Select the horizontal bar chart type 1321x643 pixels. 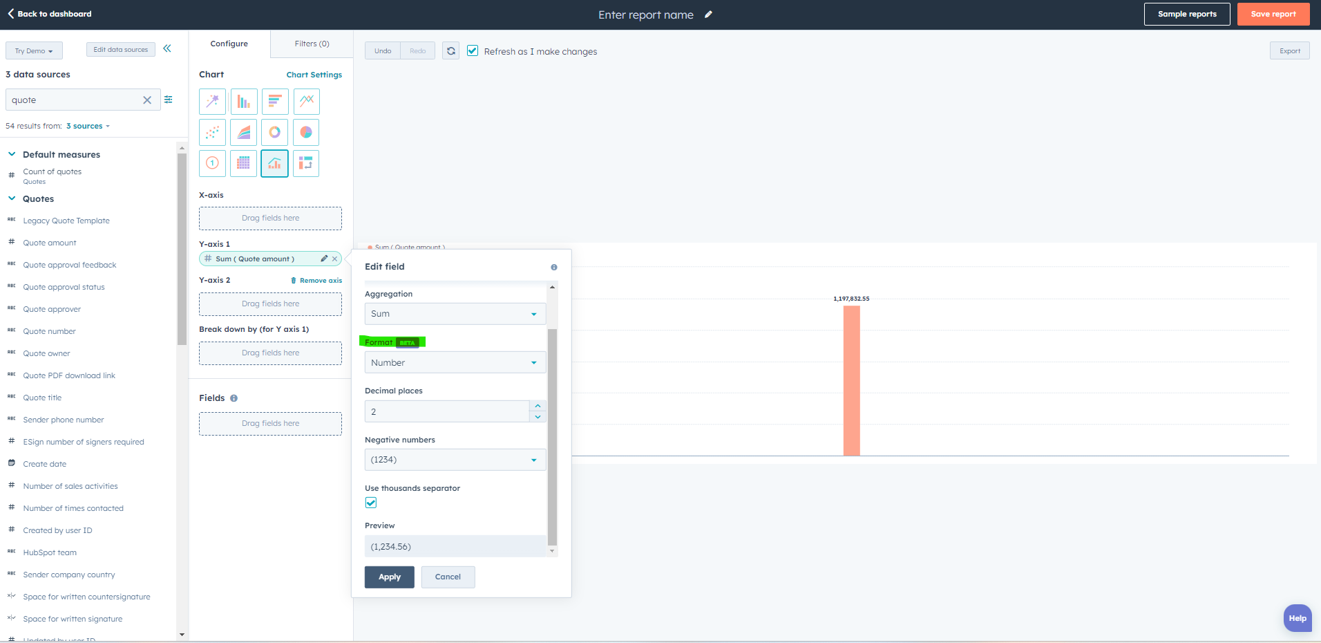[275, 102]
